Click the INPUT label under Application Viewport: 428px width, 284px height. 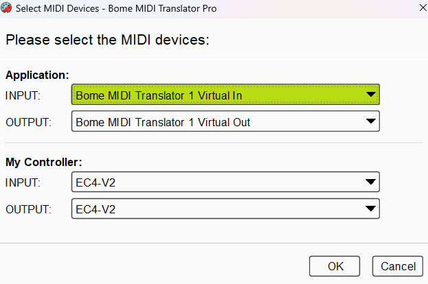coord(23,95)
